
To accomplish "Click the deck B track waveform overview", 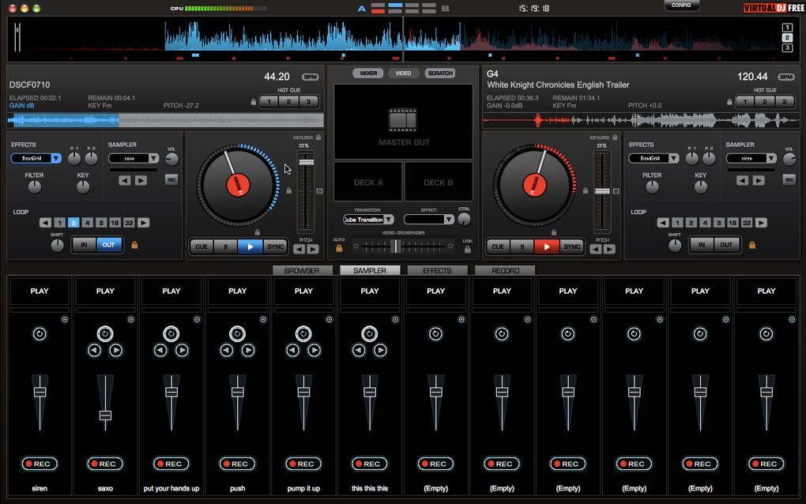I will 641,121.
